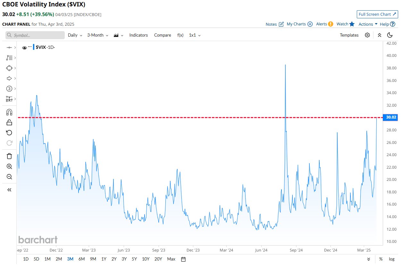Delete drawings with the trash icon

tap(9, 156)
